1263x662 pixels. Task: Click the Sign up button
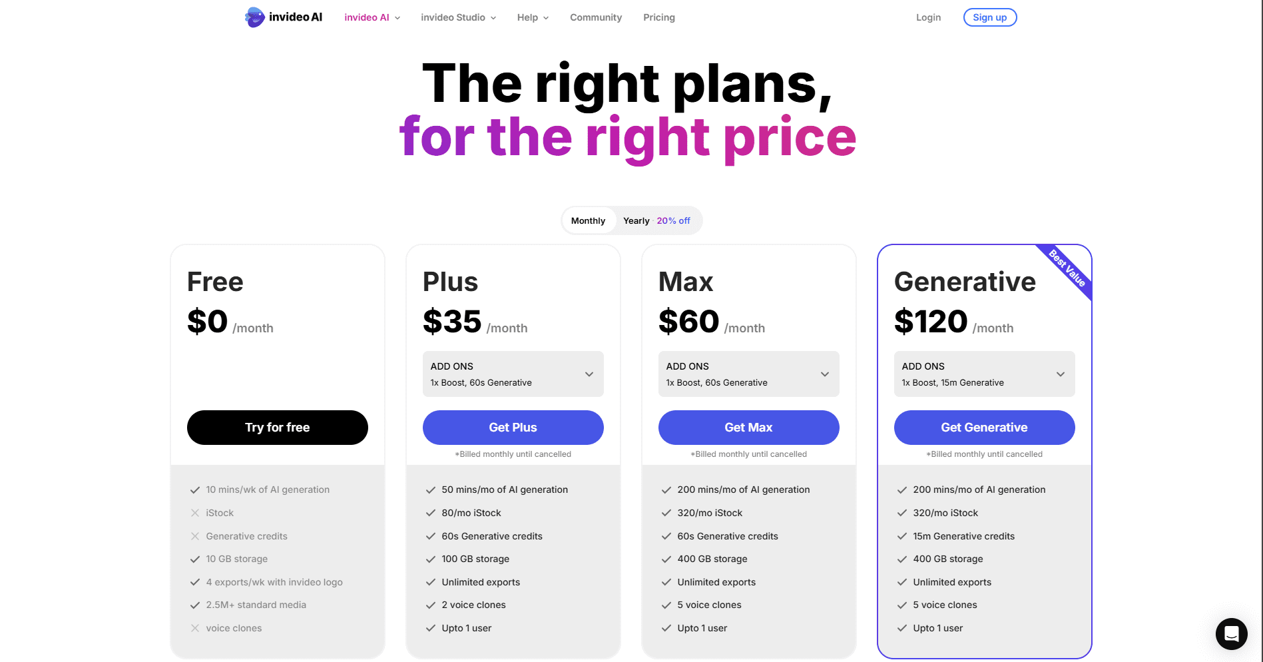[x=989, y=18]
